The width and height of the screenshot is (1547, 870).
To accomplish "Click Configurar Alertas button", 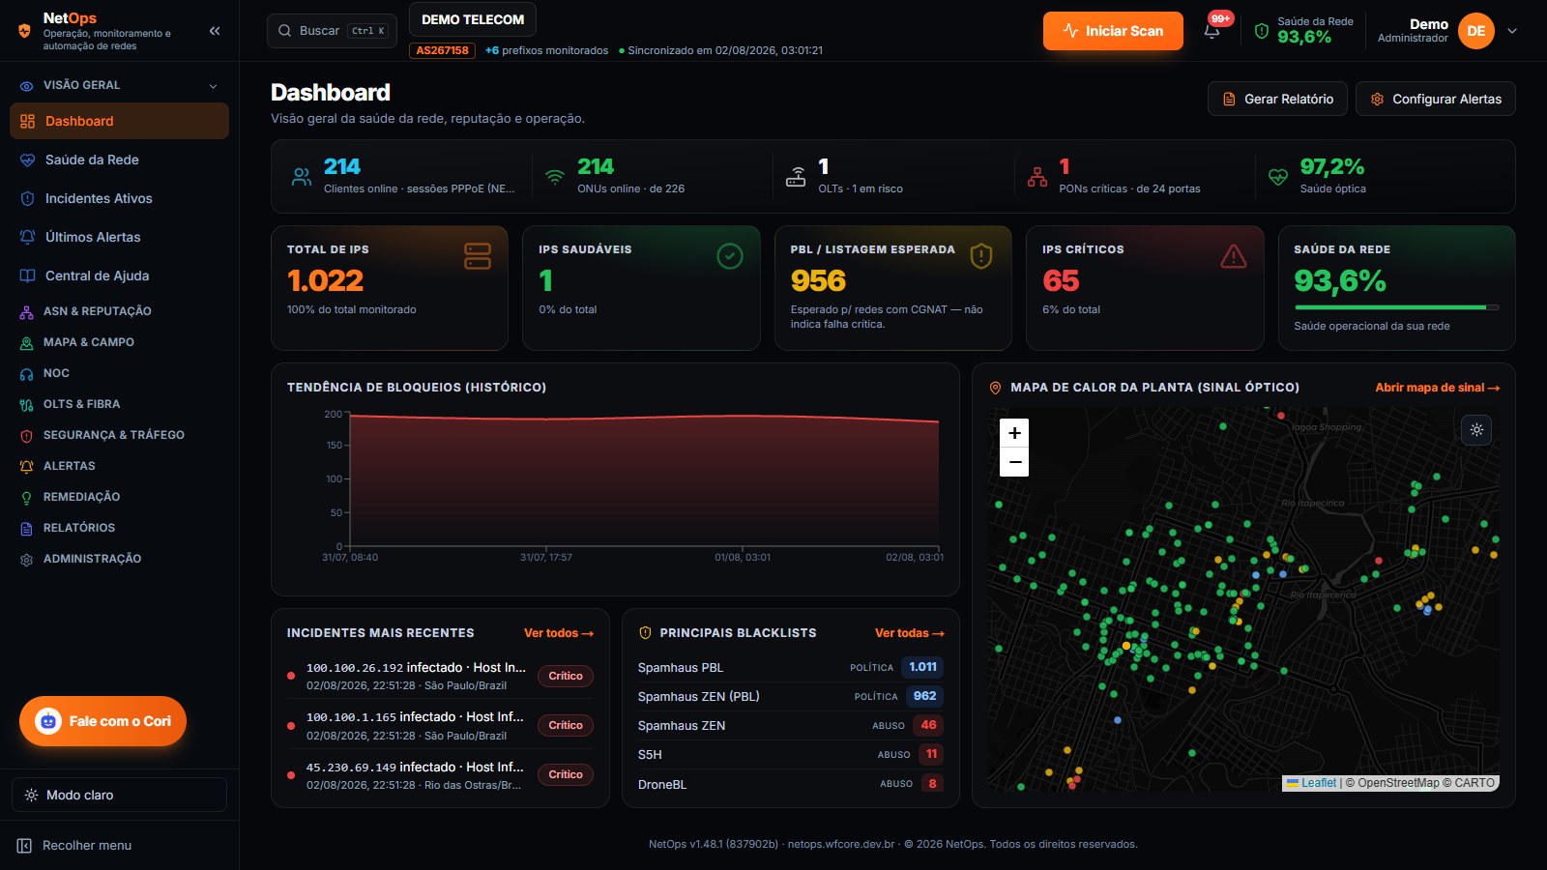I will point(1435,99).
